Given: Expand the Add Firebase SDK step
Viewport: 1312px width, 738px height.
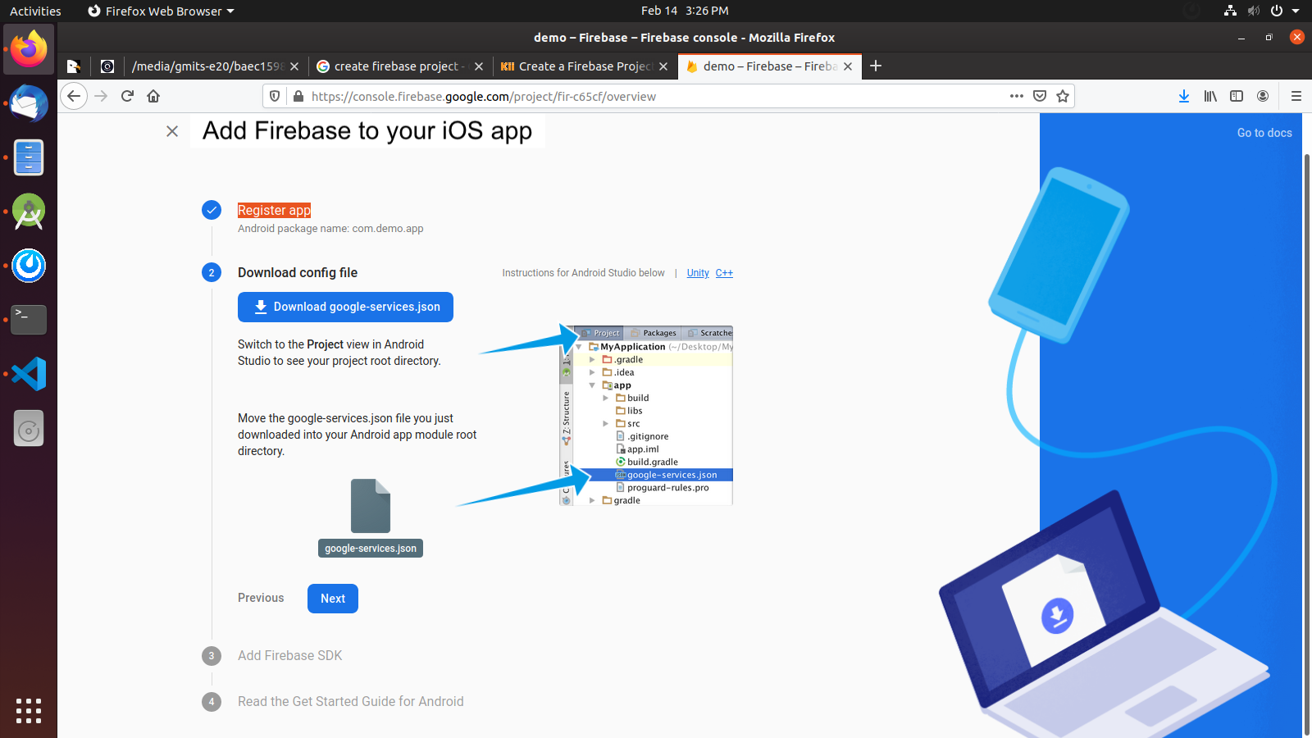Looking at the screenshot, I should point(289,655).
